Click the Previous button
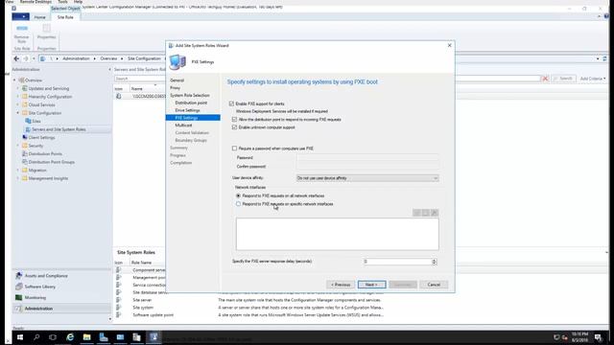The image size is (614, 345). click(341, 285)
